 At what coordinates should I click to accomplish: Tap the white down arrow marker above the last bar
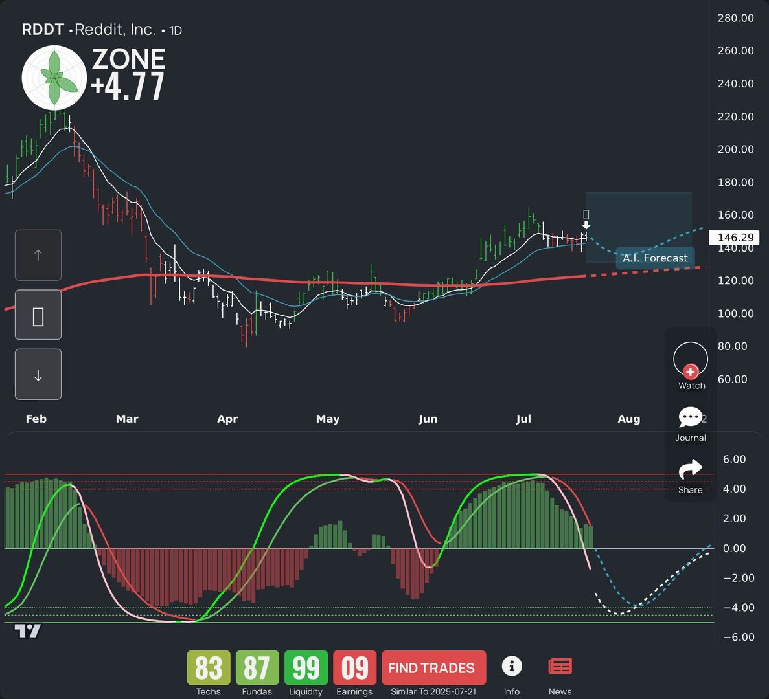coord(586,225)
